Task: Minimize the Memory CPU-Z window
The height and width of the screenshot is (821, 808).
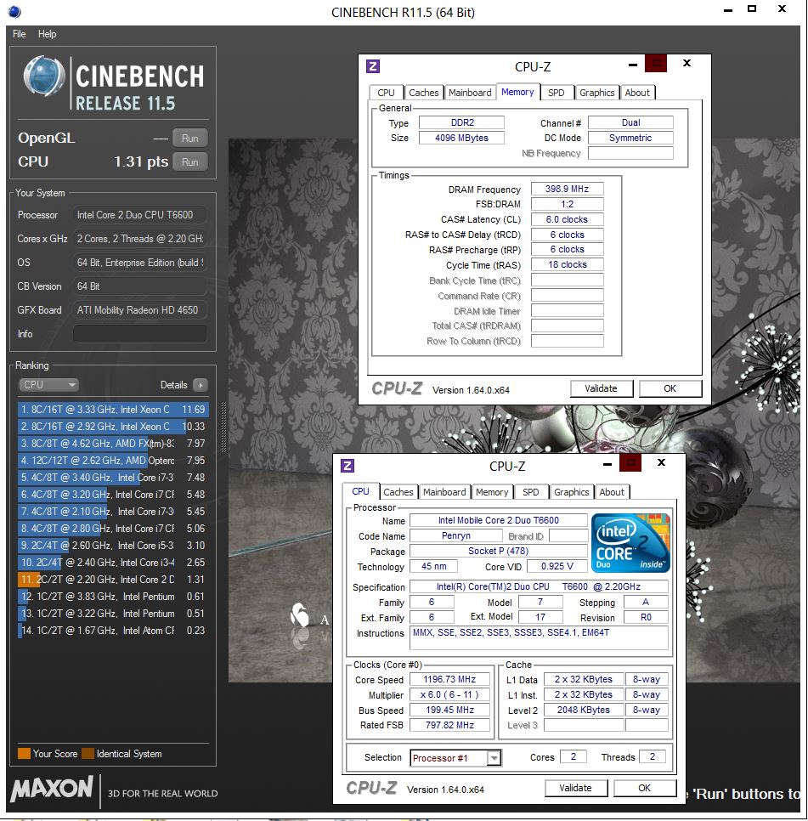Action: click(633, 65)
